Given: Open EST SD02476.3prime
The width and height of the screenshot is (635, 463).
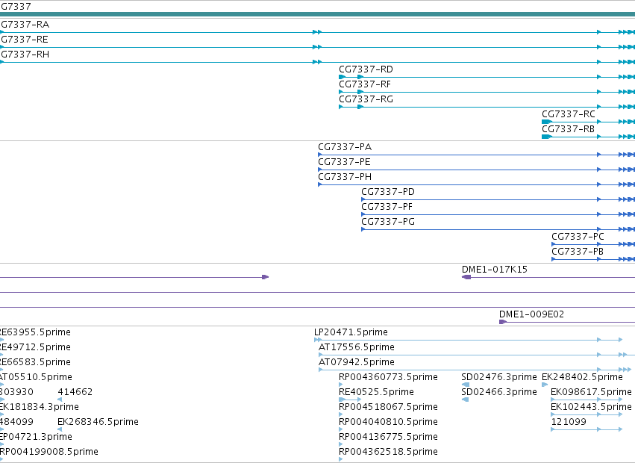Looking at the screenshot, I should (x=499, y=377).
